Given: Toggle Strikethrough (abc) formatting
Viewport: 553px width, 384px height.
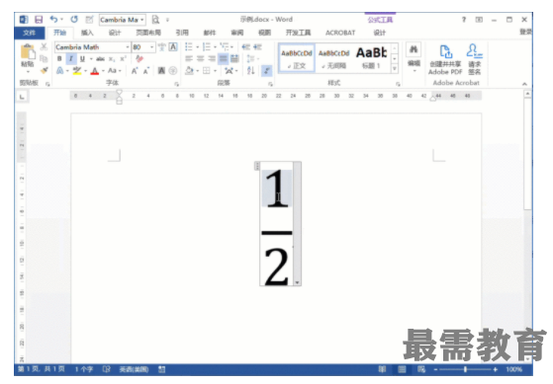Looking at the screenshot, I should coord(100,59).
